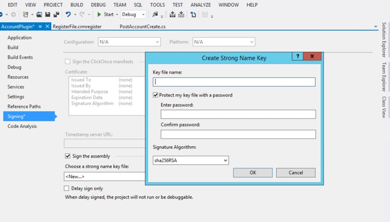Select the Application properties page
Image resolution: width=390 pixels, height=222 pixels.
point(19,38)
